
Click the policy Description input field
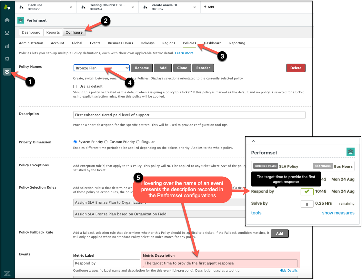coord(189,115)
